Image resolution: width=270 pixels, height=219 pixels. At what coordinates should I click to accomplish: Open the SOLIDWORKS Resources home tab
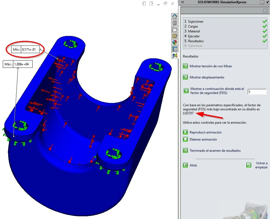(x=175, y=16)
